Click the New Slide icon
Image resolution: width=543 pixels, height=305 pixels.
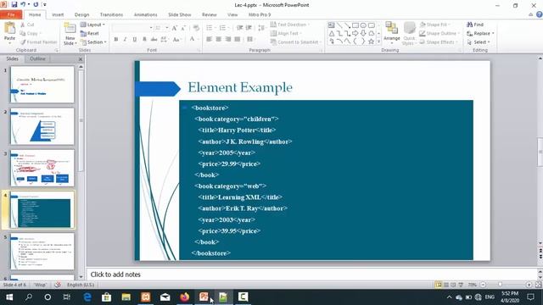point(70,28)
